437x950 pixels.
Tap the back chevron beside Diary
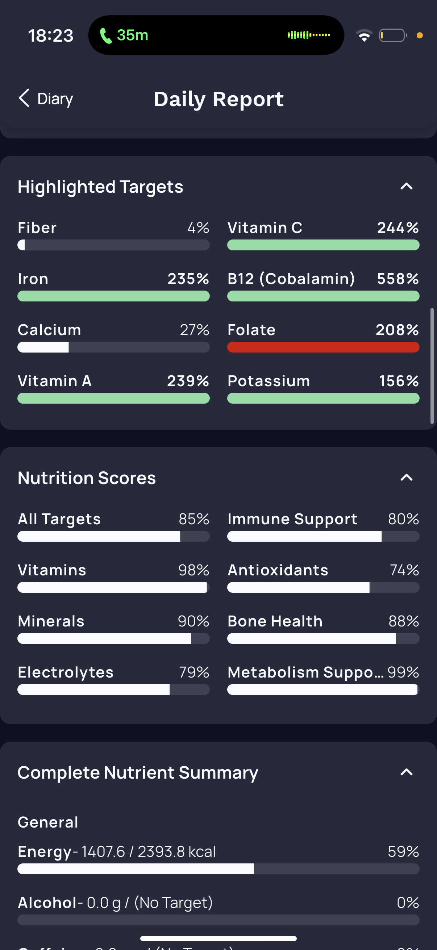[x=24, y=98]
